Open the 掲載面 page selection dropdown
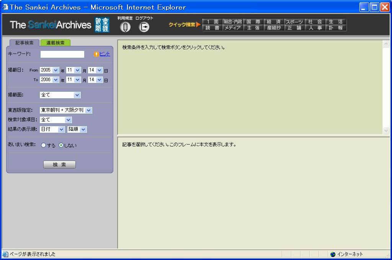392x260 pixels. pos(77,95)
